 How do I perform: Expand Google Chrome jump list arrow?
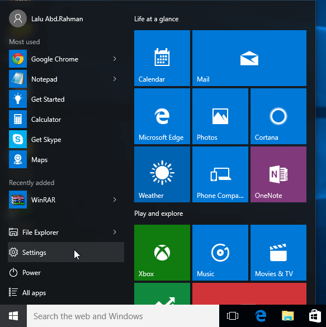[115, 59]
